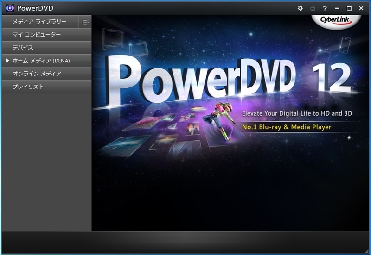
Task: Click the window resize grip corner
Action: 367,251
